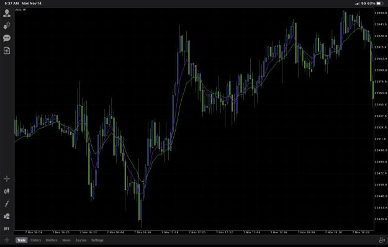Open the chat speech bubble icon
This screenshot has height=247, width=388.
[x=7, y=38]
